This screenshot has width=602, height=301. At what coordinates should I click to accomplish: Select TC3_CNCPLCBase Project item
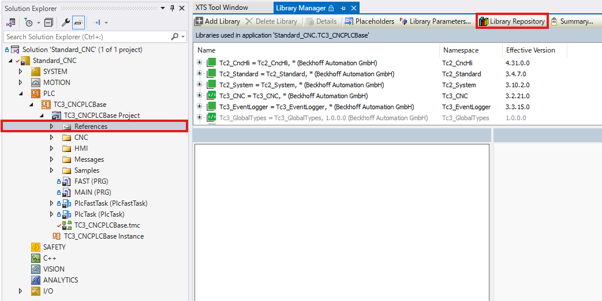102,116
